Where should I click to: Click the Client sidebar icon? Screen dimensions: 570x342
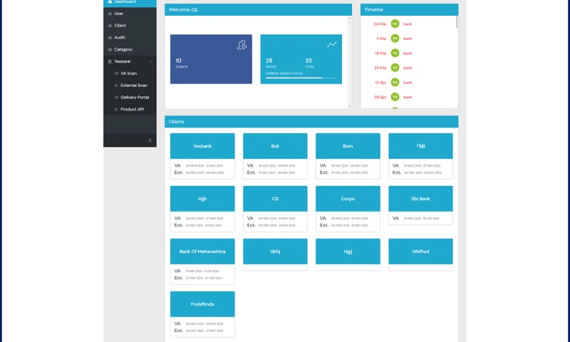click(x=110, y=26)
